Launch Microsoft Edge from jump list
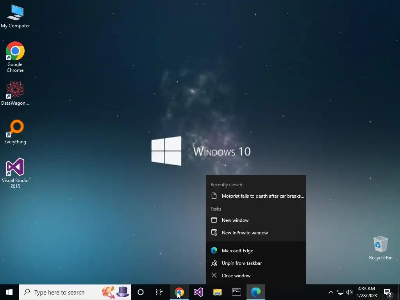Viewport: 400px width, 300px height. click(256, 250)
